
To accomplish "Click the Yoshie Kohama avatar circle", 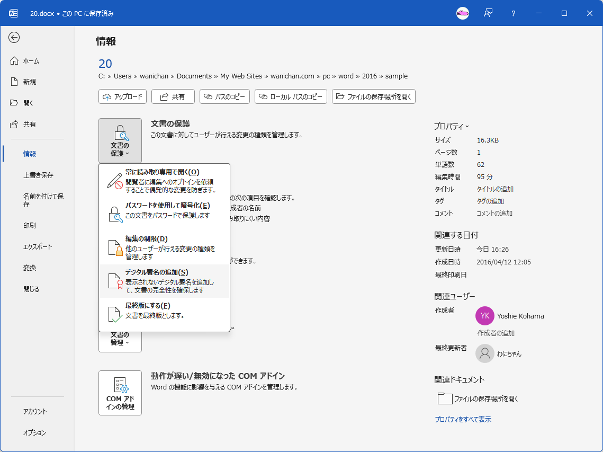I will 484,316.
